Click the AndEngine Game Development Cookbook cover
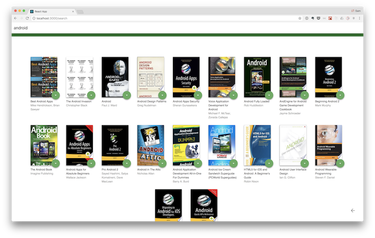375x238 pixels. tap(293, 77)
